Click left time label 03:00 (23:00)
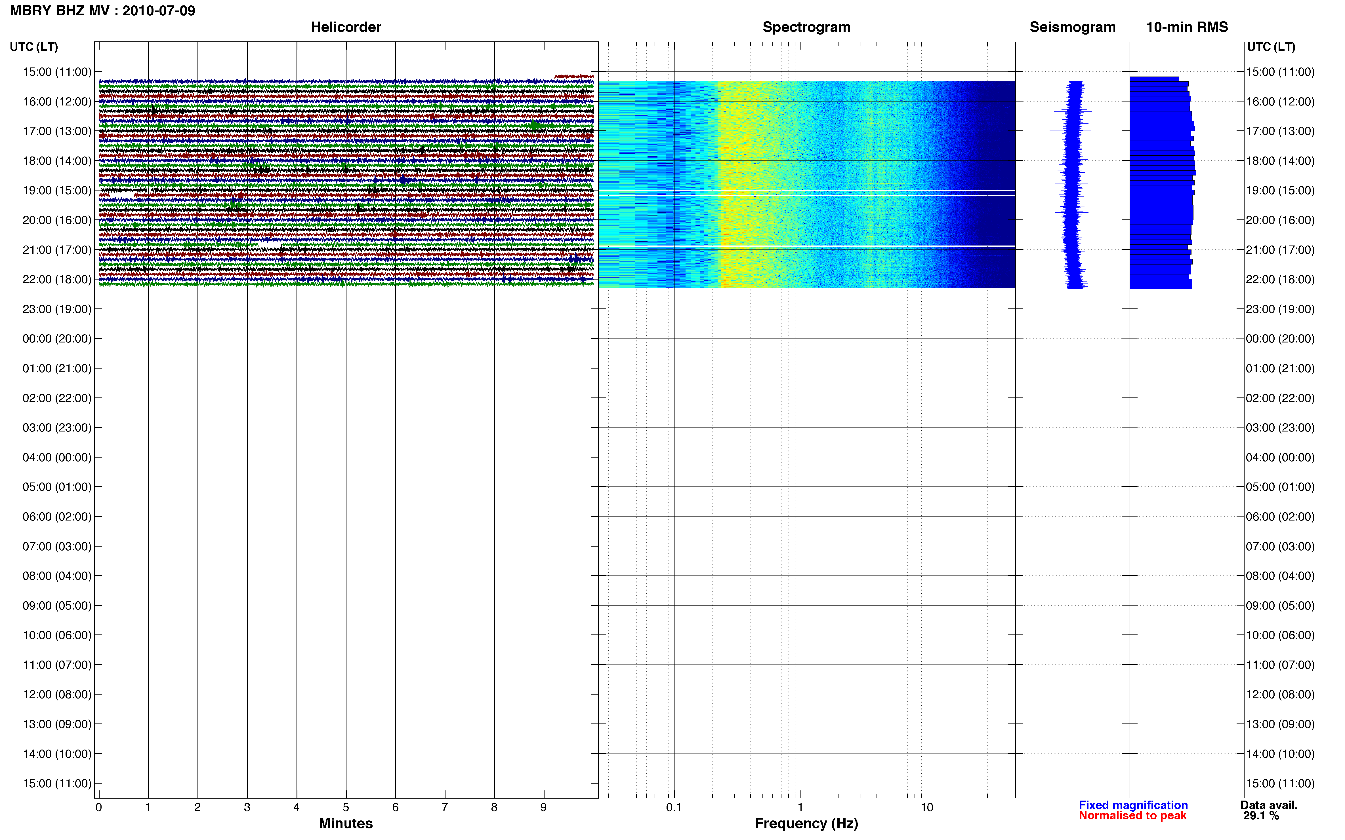The height and width of the screenshot is (840, 1345). (x=57, y=428)
